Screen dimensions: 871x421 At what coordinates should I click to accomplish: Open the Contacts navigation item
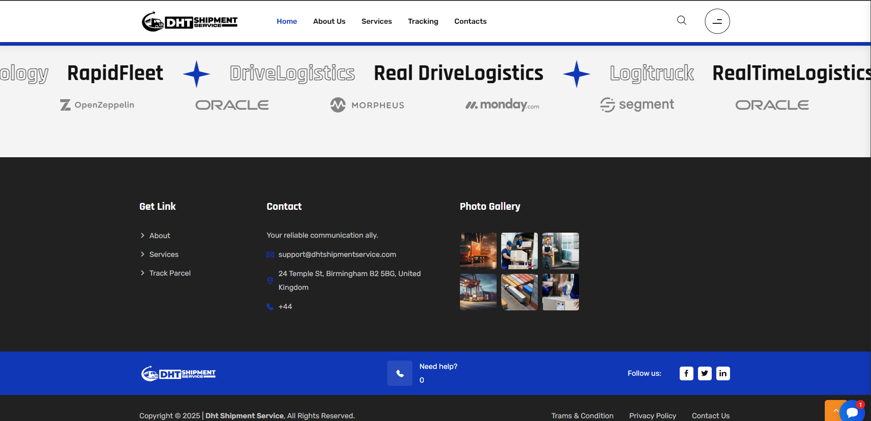470,21
